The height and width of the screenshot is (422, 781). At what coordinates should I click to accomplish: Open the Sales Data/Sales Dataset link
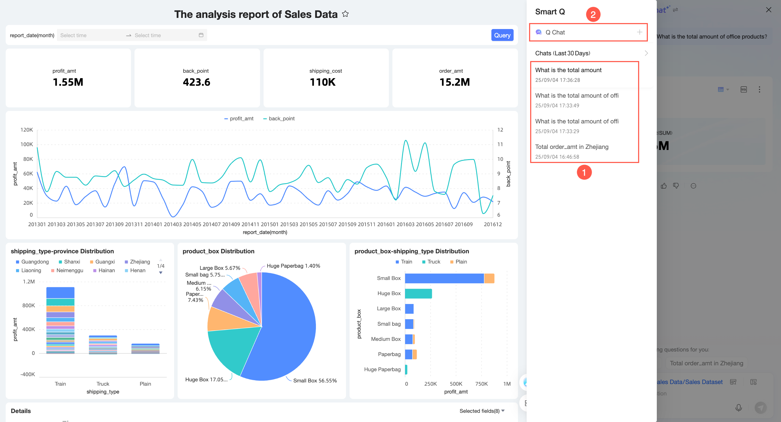689,382
